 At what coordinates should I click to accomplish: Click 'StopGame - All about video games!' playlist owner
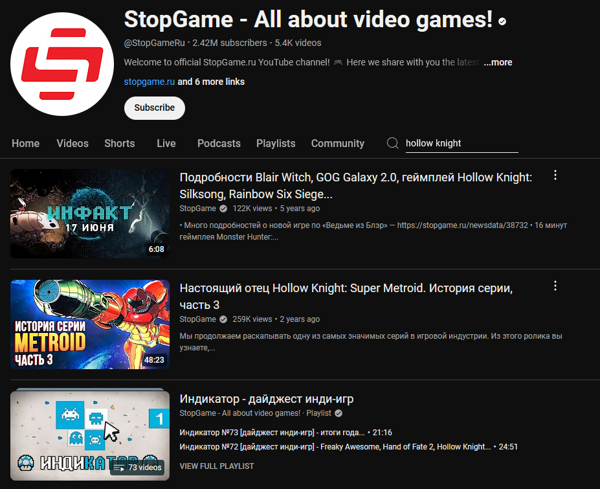tap(240, 413)
